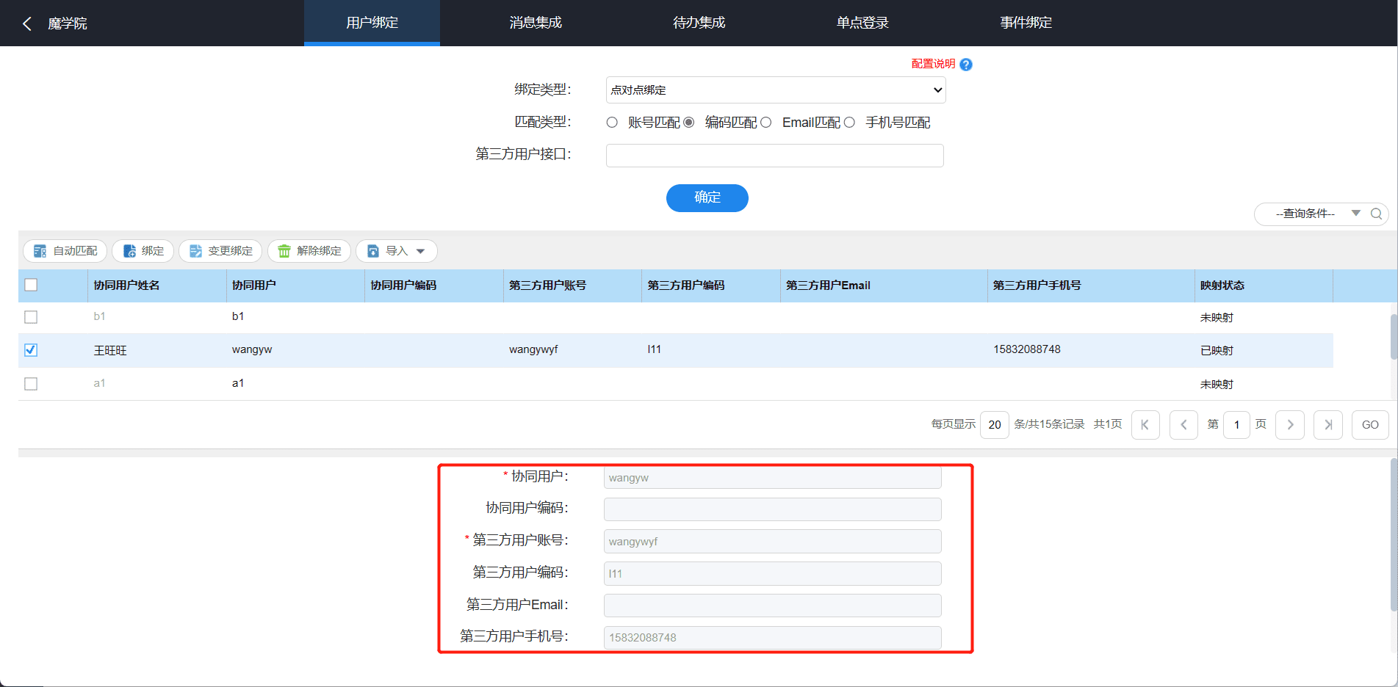The height and width of the screenshot is (687, 1398).
Task: Click the per-page count field showing 20
Action: (x=995, y=425)
